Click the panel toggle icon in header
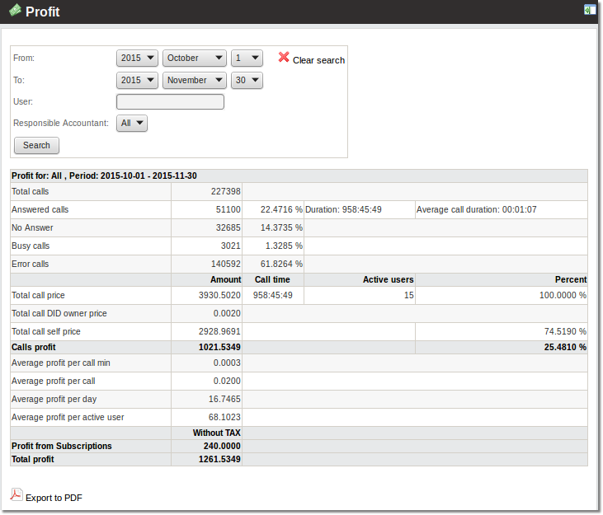The width and height of the screenshot is (603, 515). [x=589, y=10]
